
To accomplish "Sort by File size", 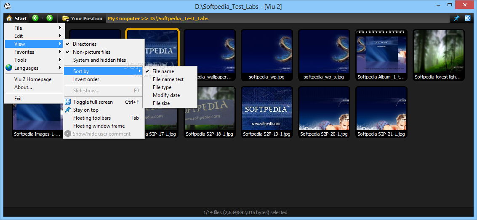I will [170, 103].
